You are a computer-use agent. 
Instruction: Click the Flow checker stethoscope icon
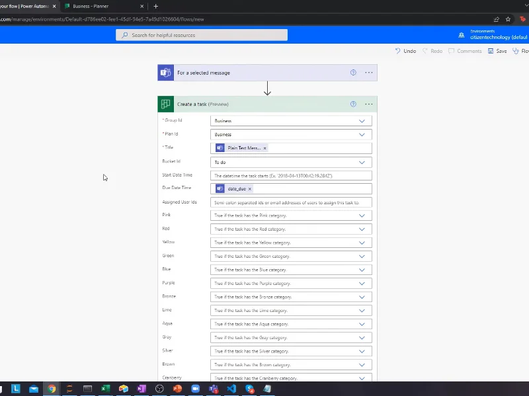point(516,51)
